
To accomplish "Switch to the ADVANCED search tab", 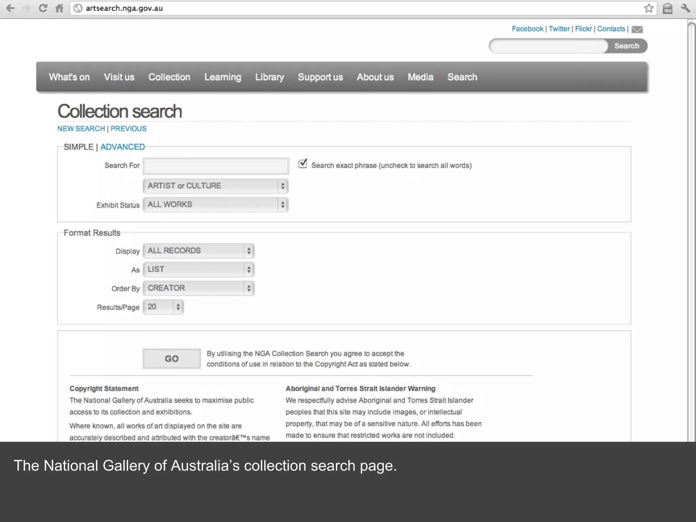I will (x=123, y=147).
